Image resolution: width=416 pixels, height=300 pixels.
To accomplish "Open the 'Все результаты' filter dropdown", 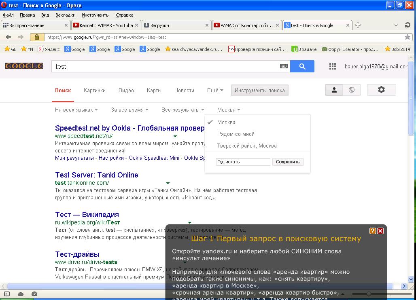I will 183,110.
